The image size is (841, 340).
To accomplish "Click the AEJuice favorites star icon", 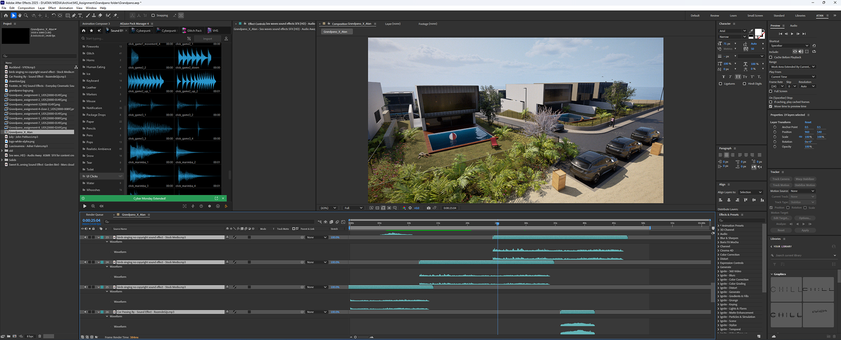I will 91,31.
